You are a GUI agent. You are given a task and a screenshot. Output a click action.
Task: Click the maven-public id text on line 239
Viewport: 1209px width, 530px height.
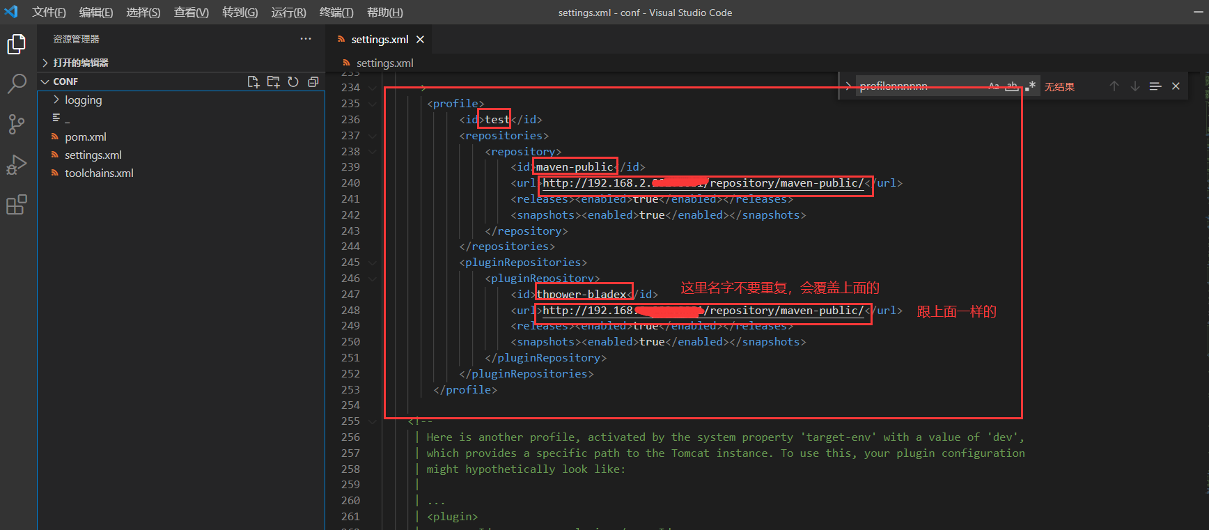(x=575, y=167)
